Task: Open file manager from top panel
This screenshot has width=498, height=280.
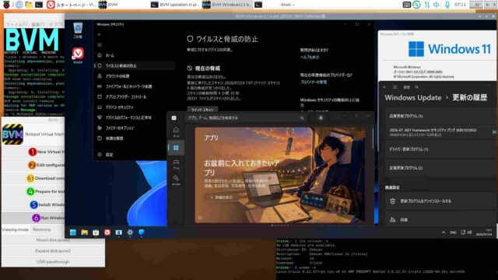Action: [29, 5]
